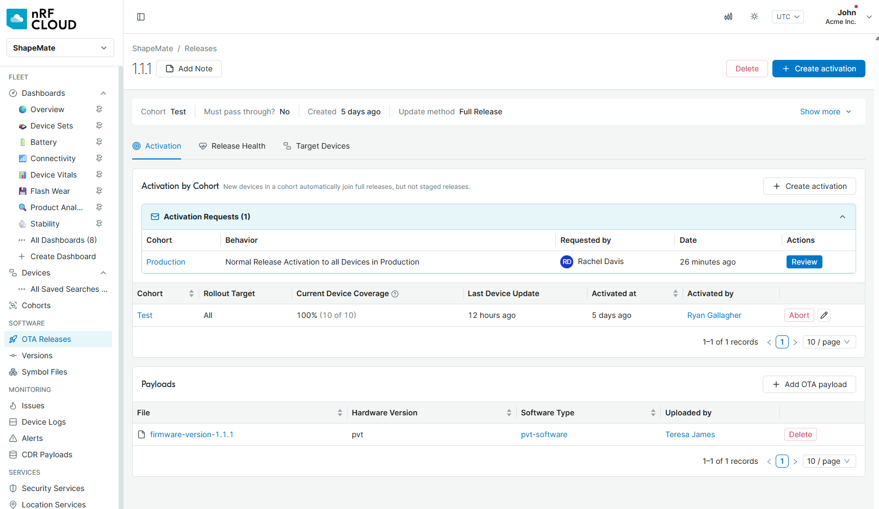879x509 pixels.
Task: Click the blue Create activation button
Action: click(819, 69)
